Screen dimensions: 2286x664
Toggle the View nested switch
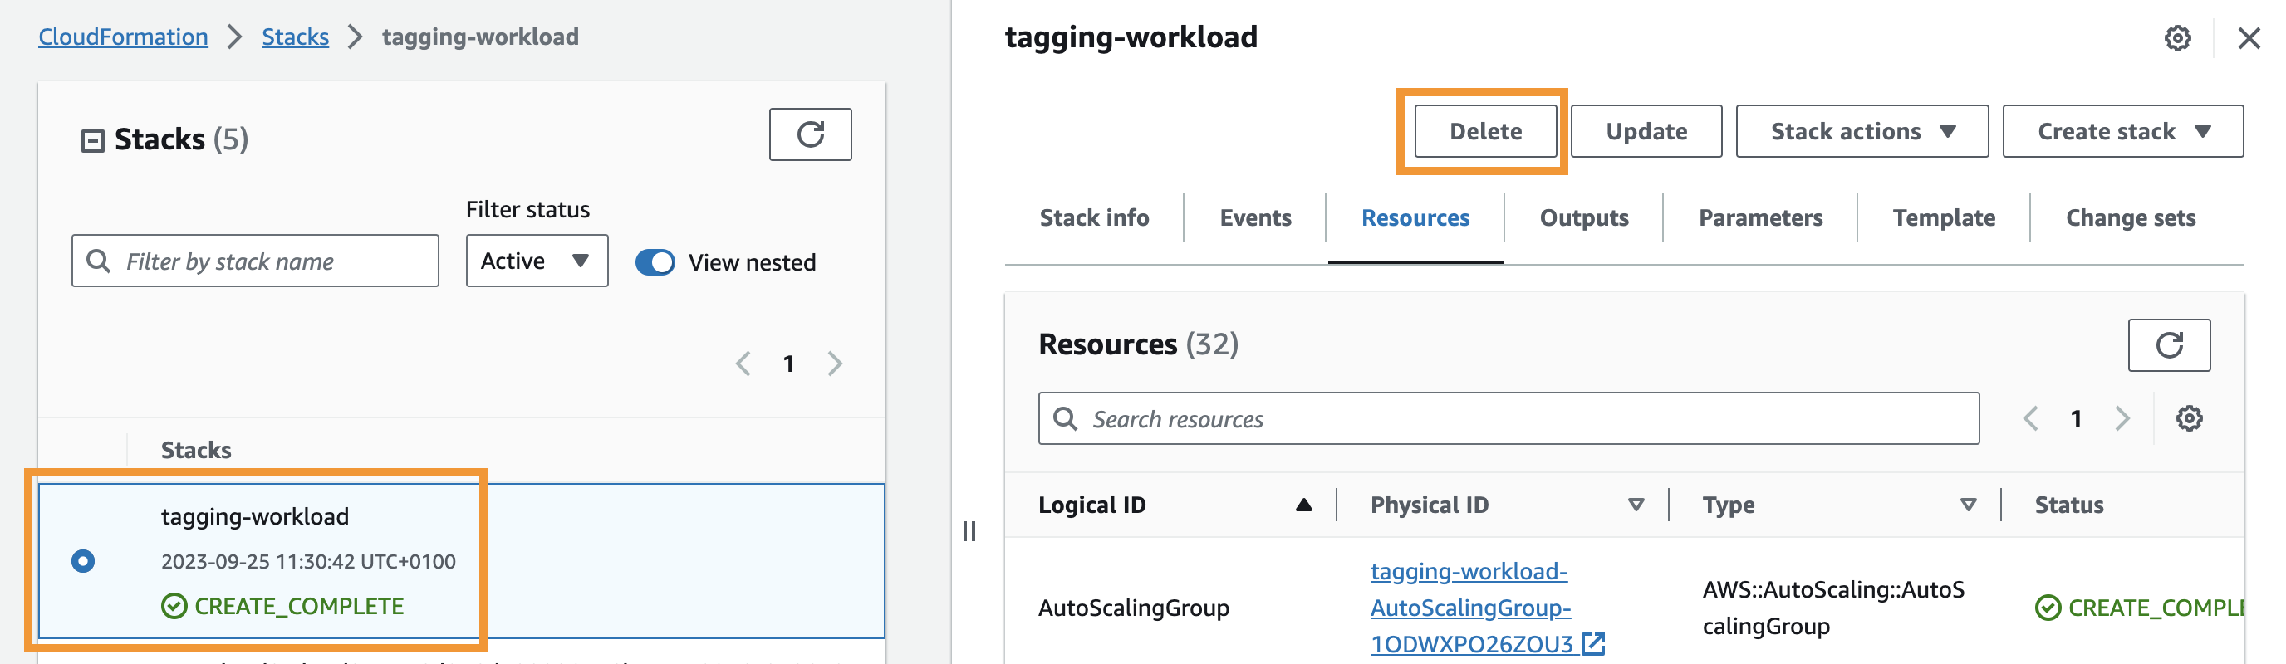pos(655,262)
